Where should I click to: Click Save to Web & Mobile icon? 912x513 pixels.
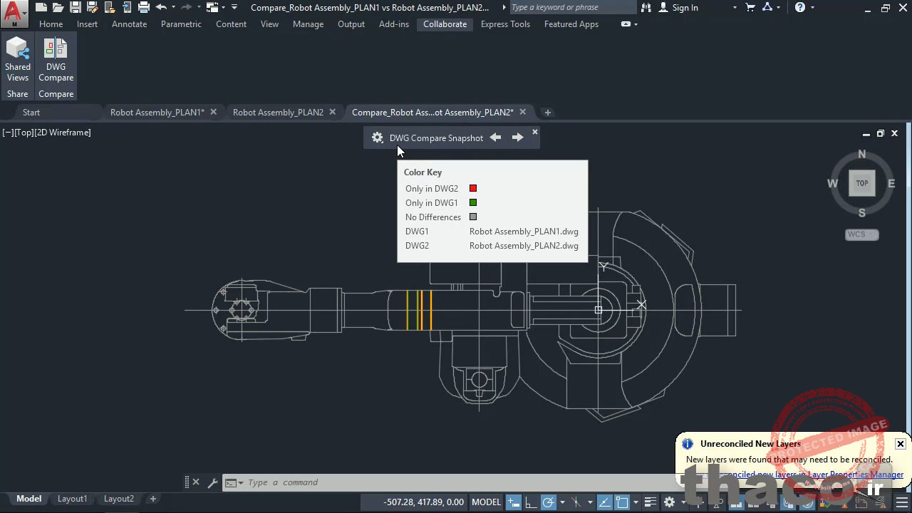[x=126, y=8]
